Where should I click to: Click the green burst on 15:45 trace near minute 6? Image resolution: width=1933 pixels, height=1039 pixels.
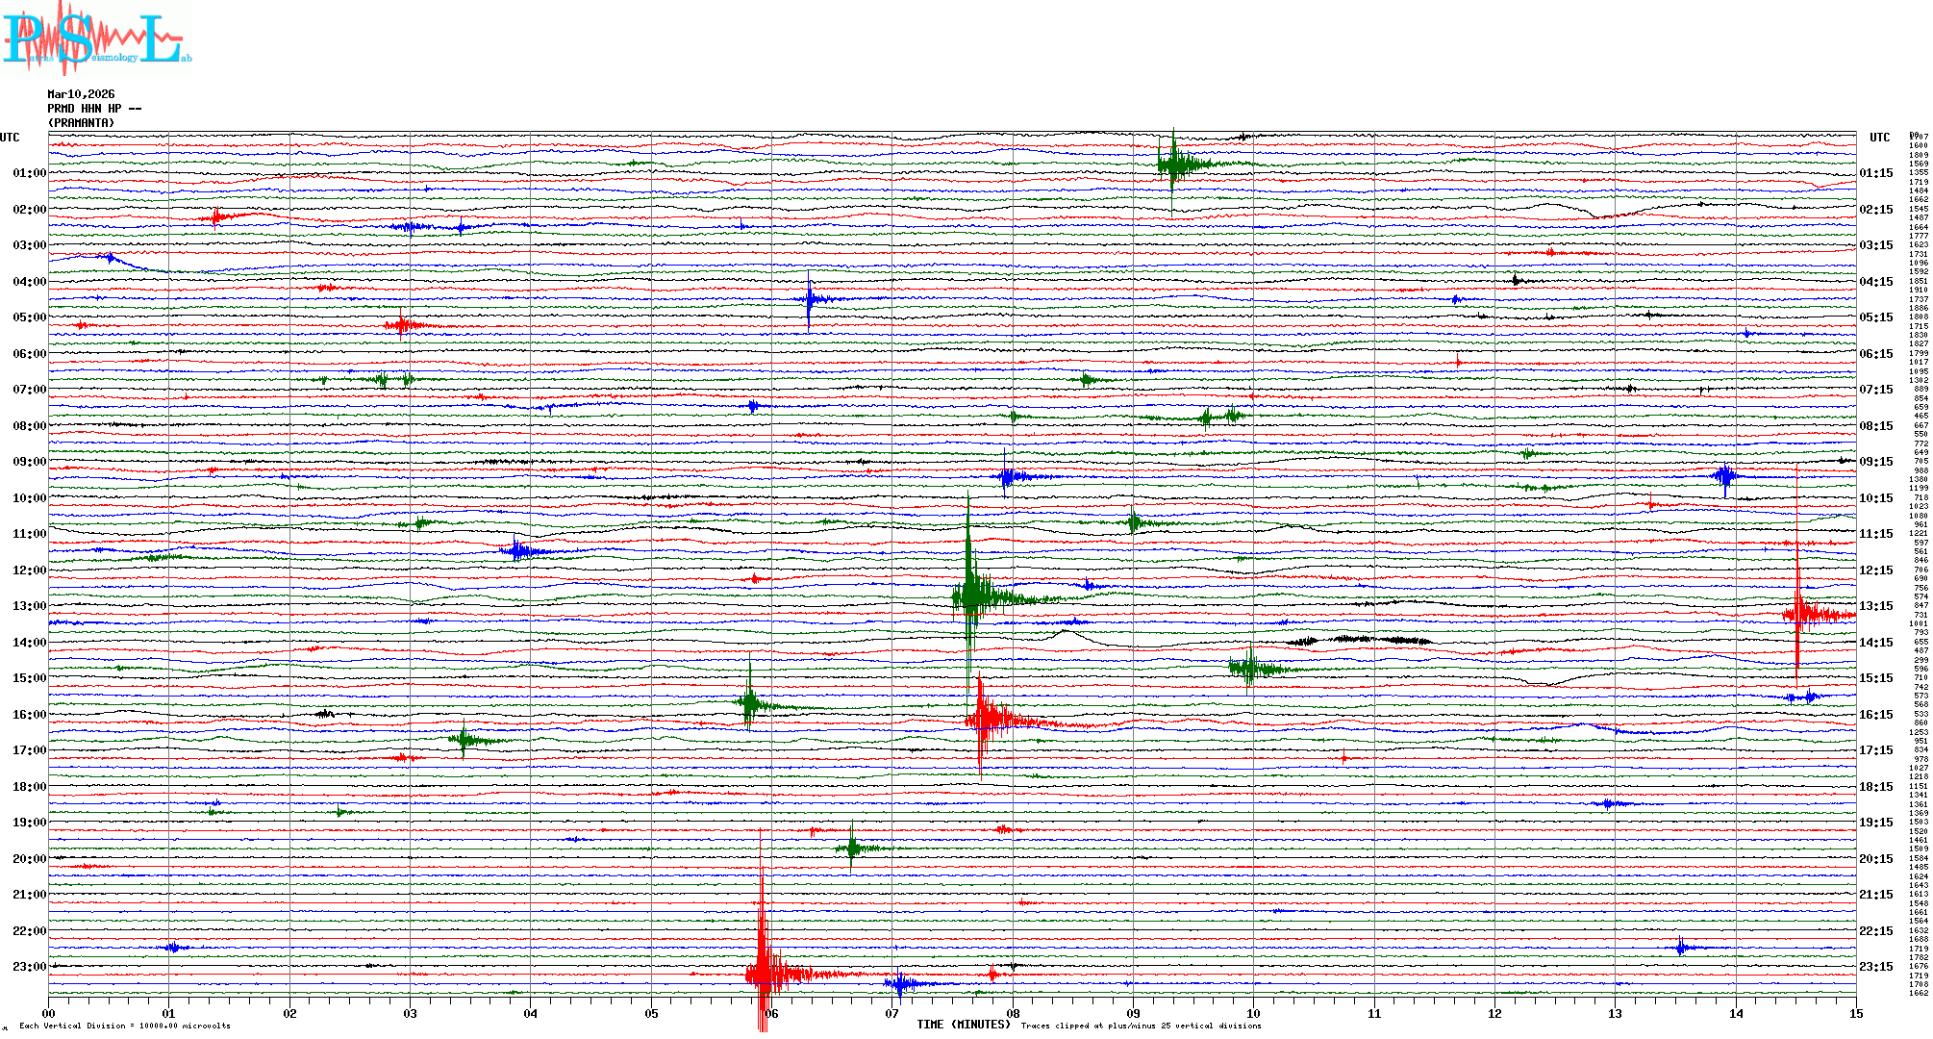click(x=749, y=704)
